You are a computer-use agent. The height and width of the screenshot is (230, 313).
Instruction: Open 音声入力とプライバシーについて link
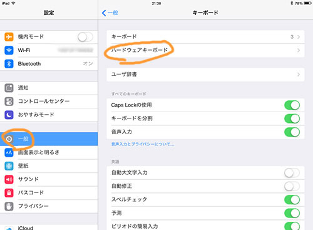143,144
